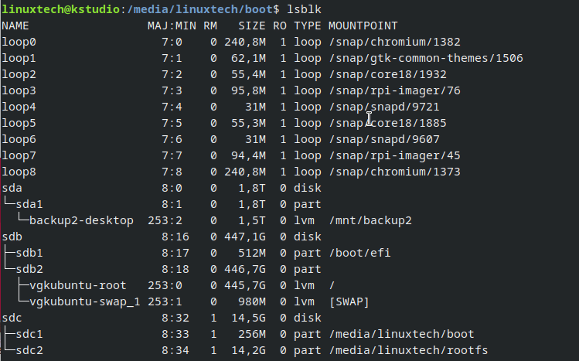Click the sdc disk entry
579x361 pixels.
pos(12,318)
